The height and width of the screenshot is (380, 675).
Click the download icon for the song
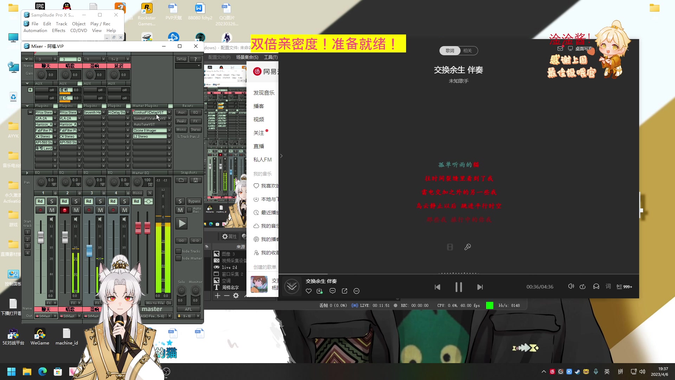(320, 291)
